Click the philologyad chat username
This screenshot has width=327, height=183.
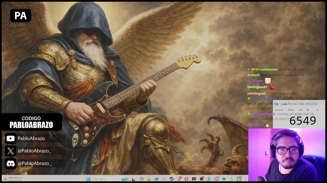pyautogui.click(x=256, y=94)
